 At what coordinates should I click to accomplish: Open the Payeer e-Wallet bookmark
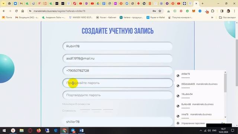point(156,17)
